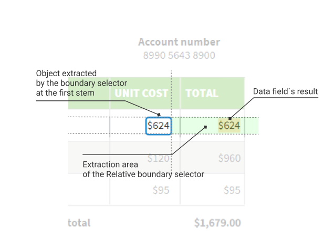Click the $120 unit cost cell

pos(158,158)
